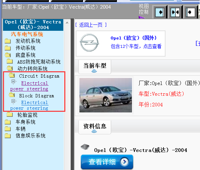This screenshot has height=170, width=200.
Task: Collapse the 底盘系统 folder icon
Action: [x=8, y=55]
